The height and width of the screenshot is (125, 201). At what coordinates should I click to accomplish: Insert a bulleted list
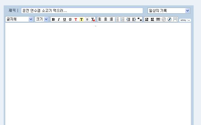(x=117, y=19)
